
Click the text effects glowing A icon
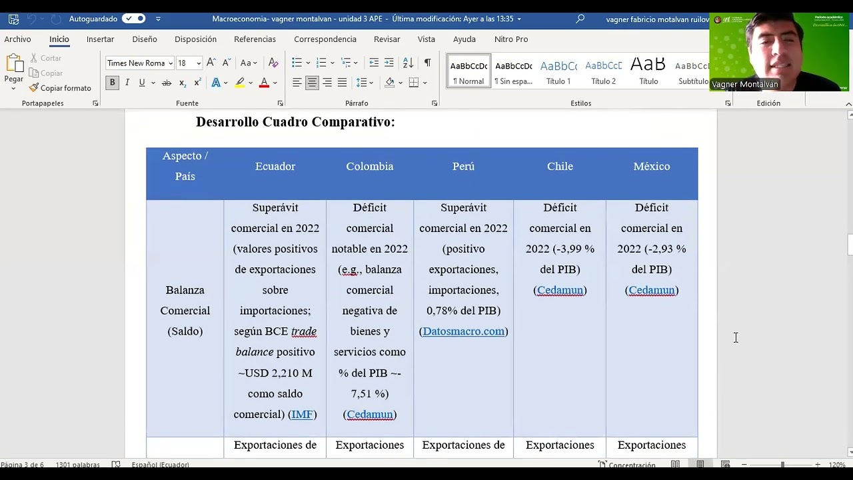point(216,83)
